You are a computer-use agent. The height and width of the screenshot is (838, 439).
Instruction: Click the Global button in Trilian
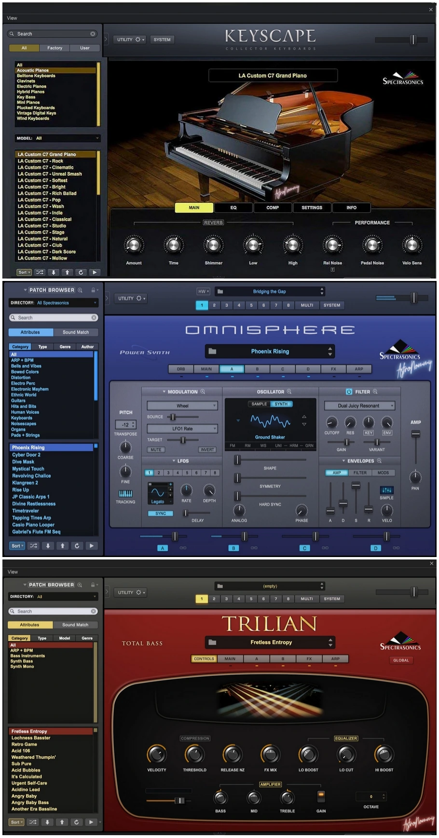click(401, 660)
